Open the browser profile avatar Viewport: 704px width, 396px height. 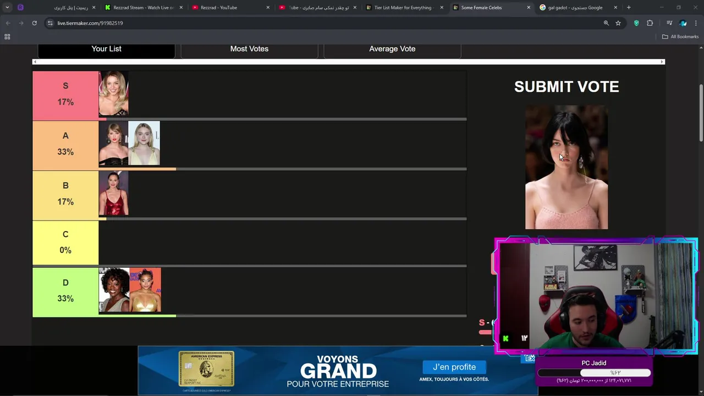click(x=683, y=23)
